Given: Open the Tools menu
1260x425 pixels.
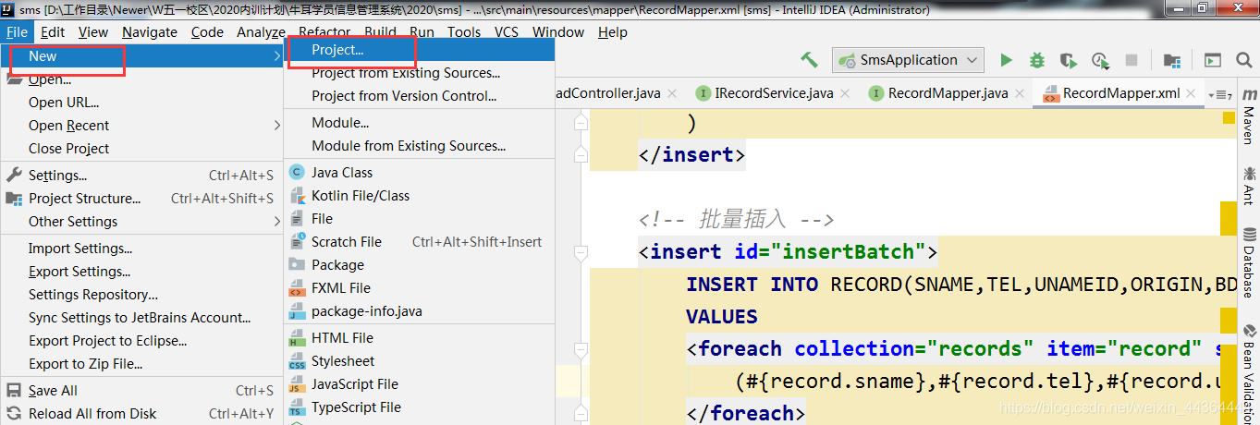Looking at the screenshot, I should click(x=464, y=31).
